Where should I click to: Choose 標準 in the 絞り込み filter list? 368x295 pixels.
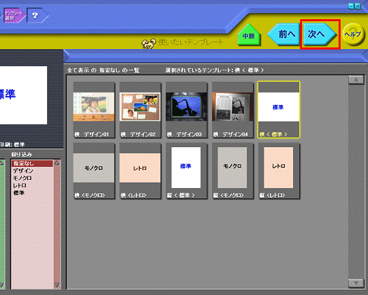(x=32, y=193)
